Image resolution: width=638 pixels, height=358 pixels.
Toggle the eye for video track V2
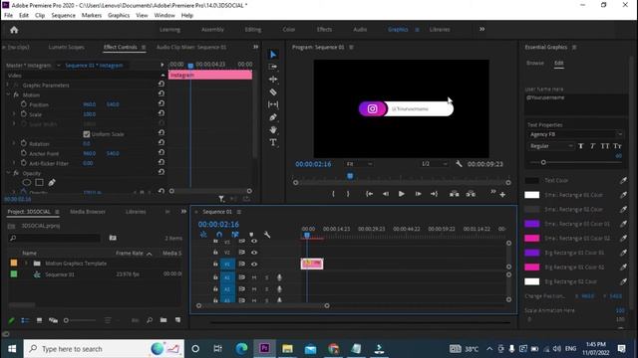tap(254, 253)
